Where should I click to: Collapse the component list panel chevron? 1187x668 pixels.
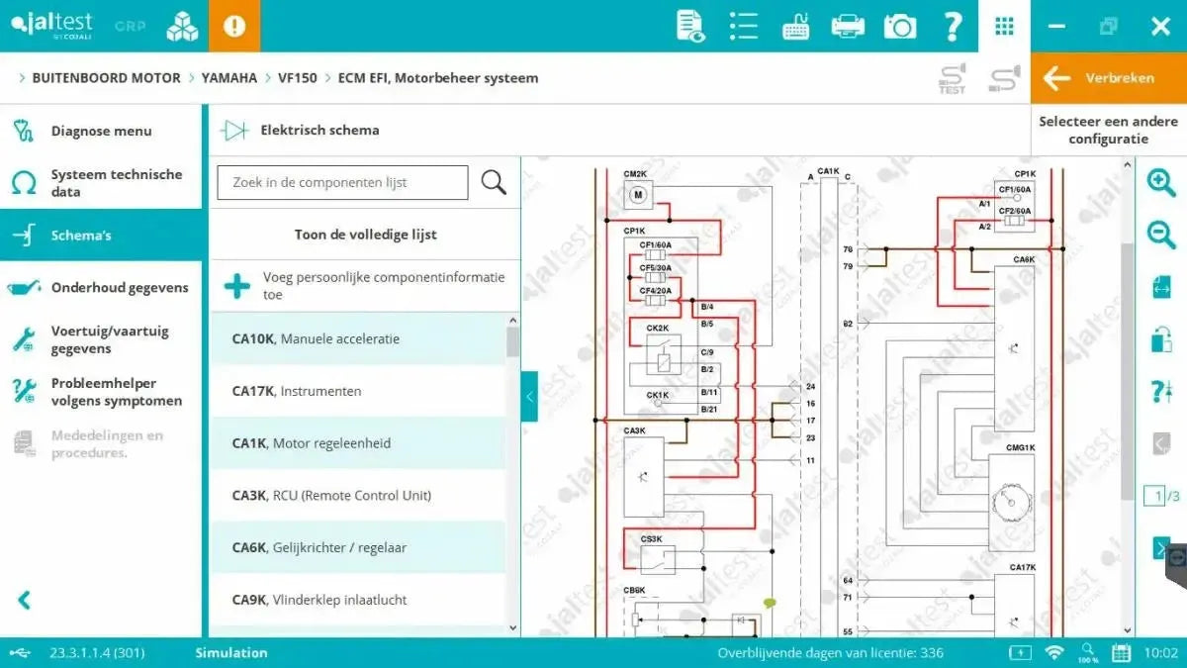click(528, 397)
